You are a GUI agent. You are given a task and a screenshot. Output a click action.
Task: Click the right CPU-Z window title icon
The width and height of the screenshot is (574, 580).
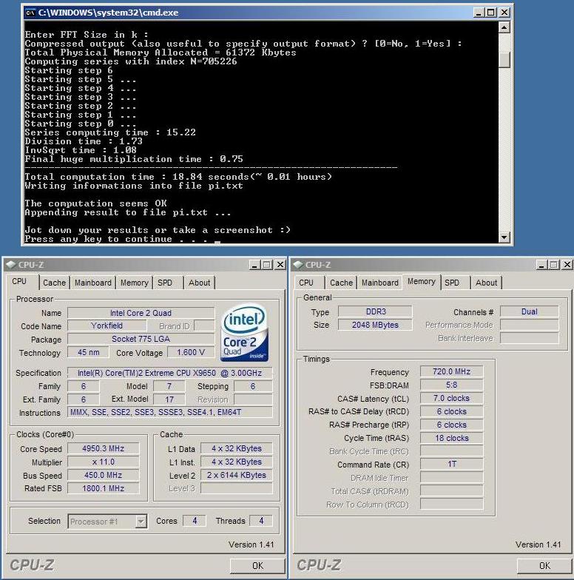[x=298, y=265]
